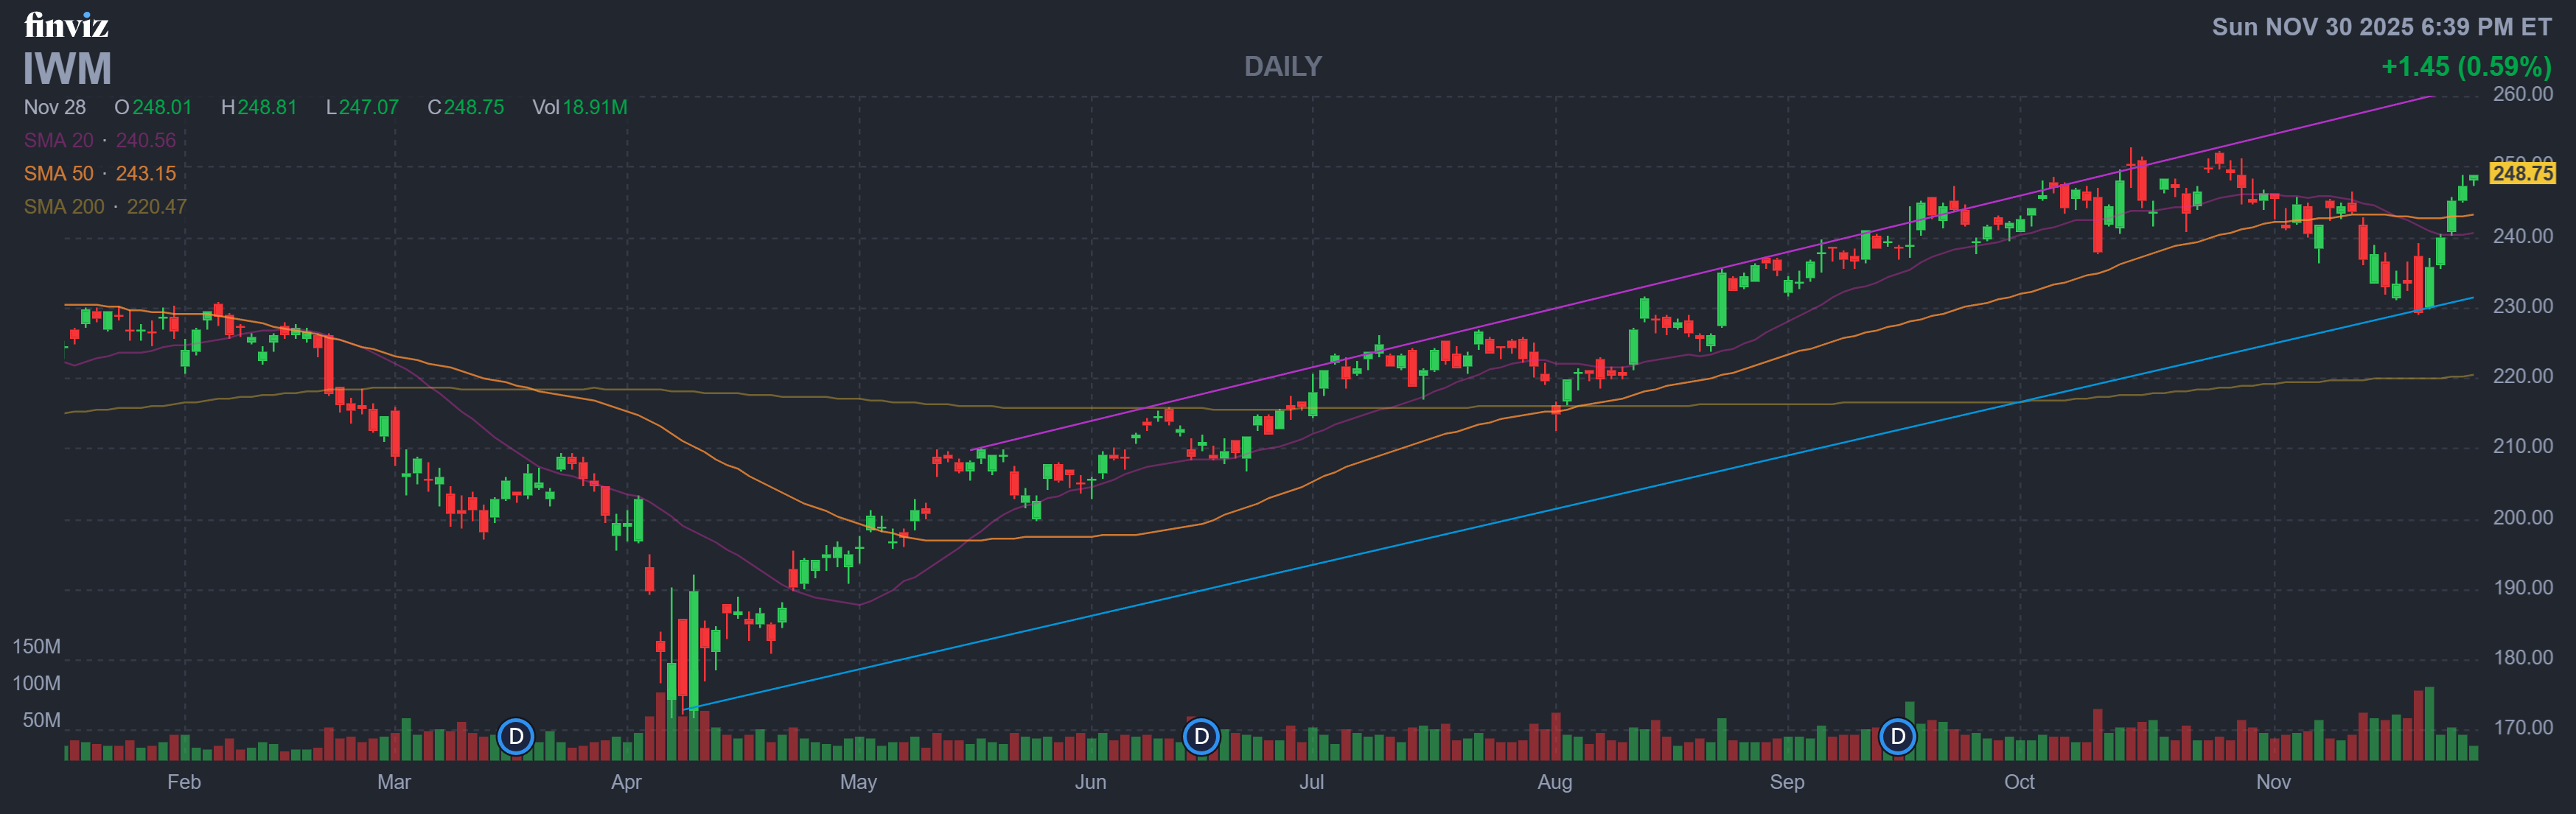Click the 150M volume axis label

tap(36, 646)
